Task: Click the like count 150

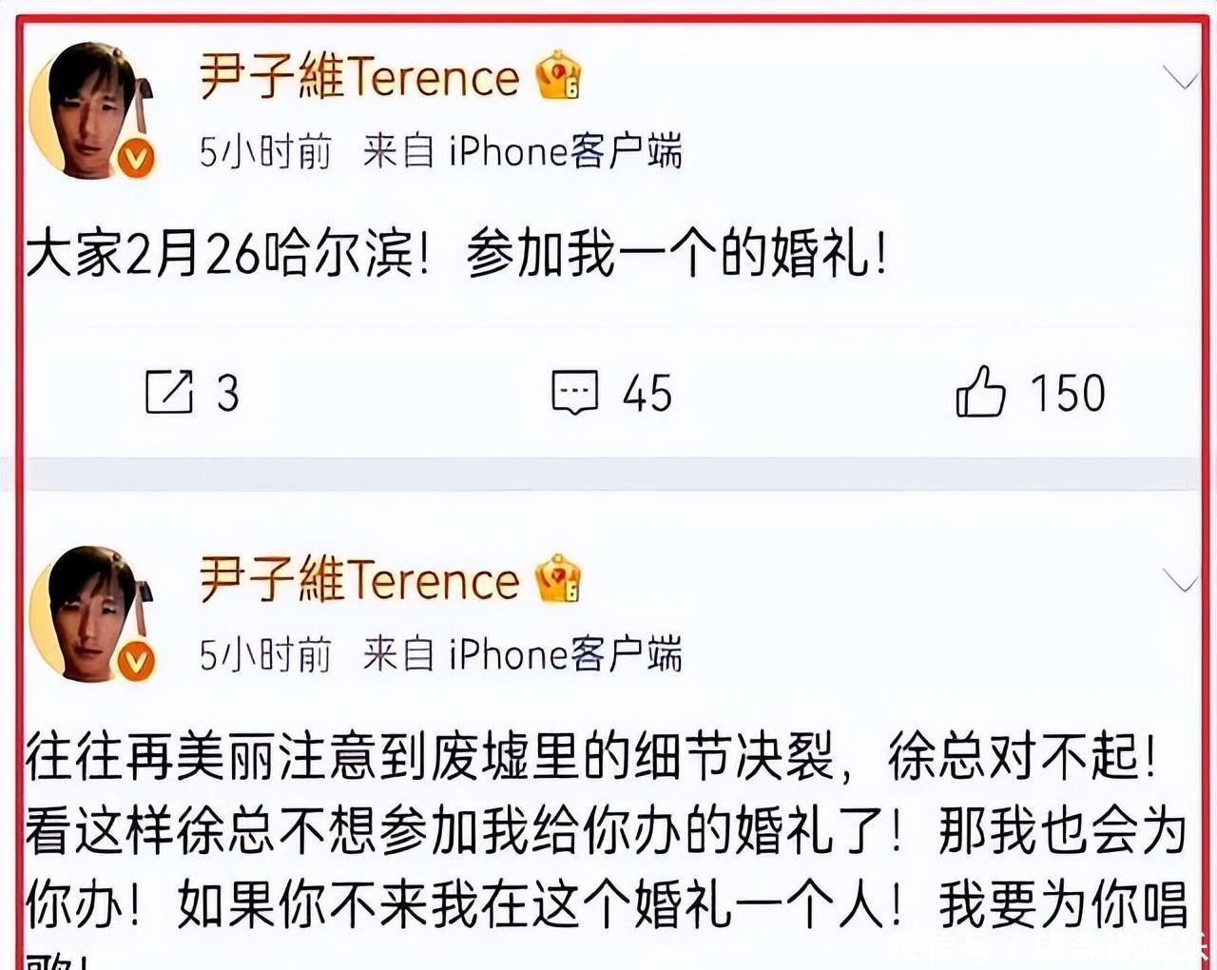Action: pyautogui.click(x=1068, y=393)
